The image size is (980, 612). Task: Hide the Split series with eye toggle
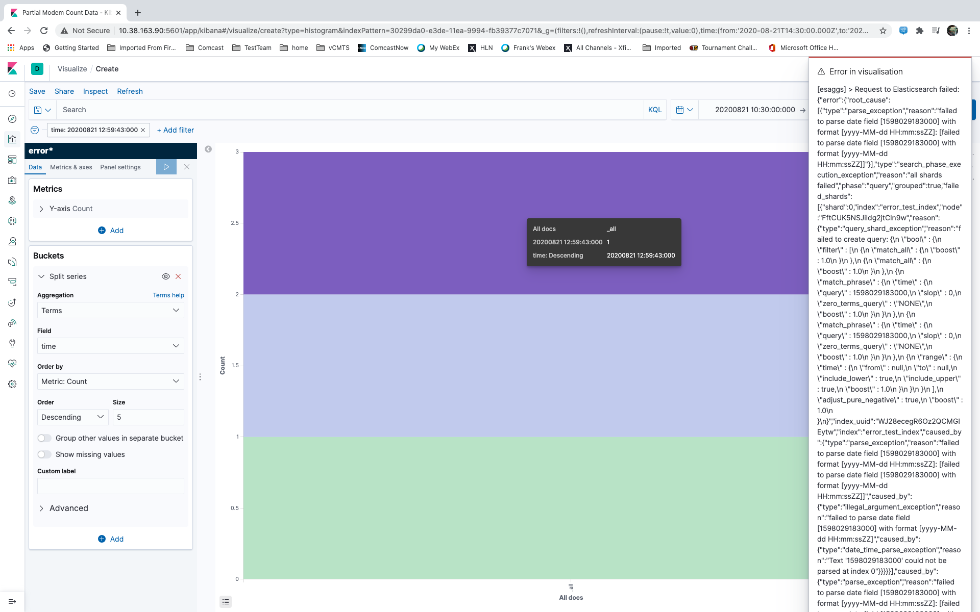165,276
